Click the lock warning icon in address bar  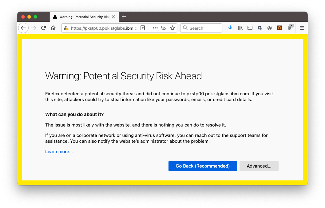(66, 28)
